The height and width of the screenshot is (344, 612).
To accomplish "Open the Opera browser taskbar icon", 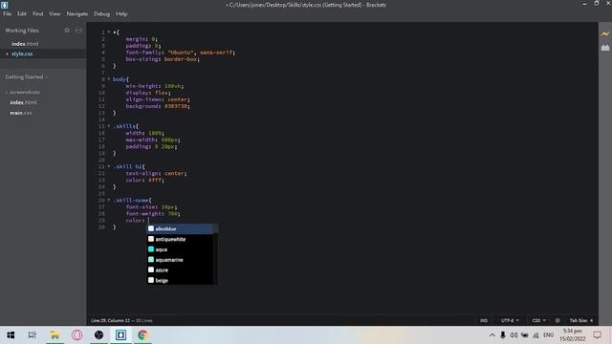I will pyautogui.click(x=76, y=335).
